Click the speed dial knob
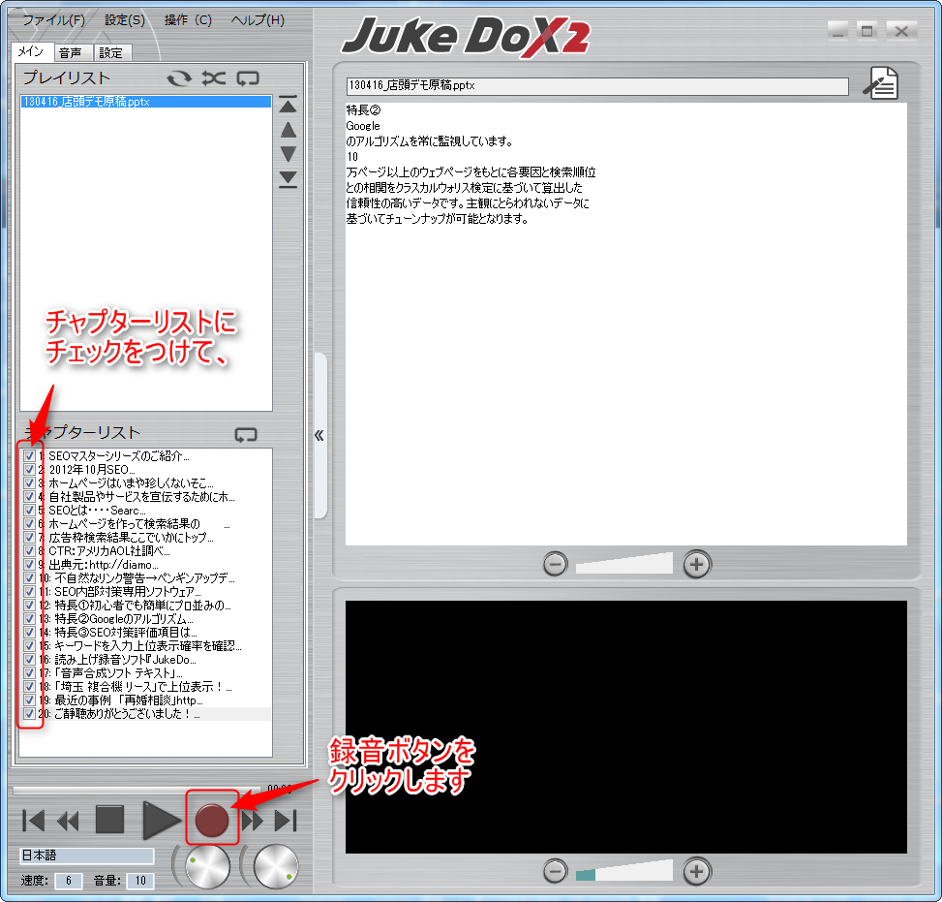942x902 pixels. (207, 867)
